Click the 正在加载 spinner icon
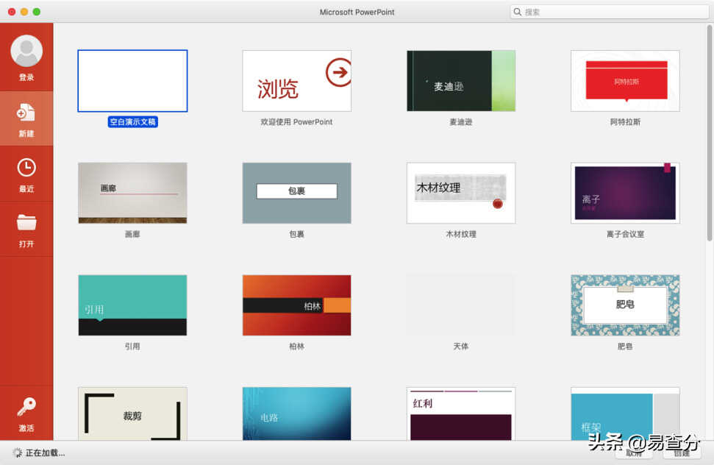This screenshot has width=714, height=465. pyautogui.click(x=18, y=452)
